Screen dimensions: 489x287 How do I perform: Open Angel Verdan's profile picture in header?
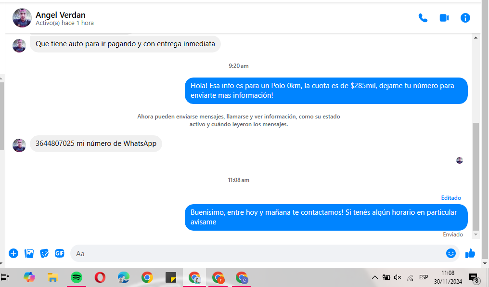[22, 18]
